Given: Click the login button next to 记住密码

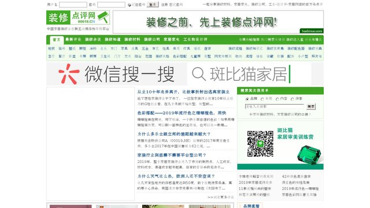Looking at the screenshot, I should point(153,5).
